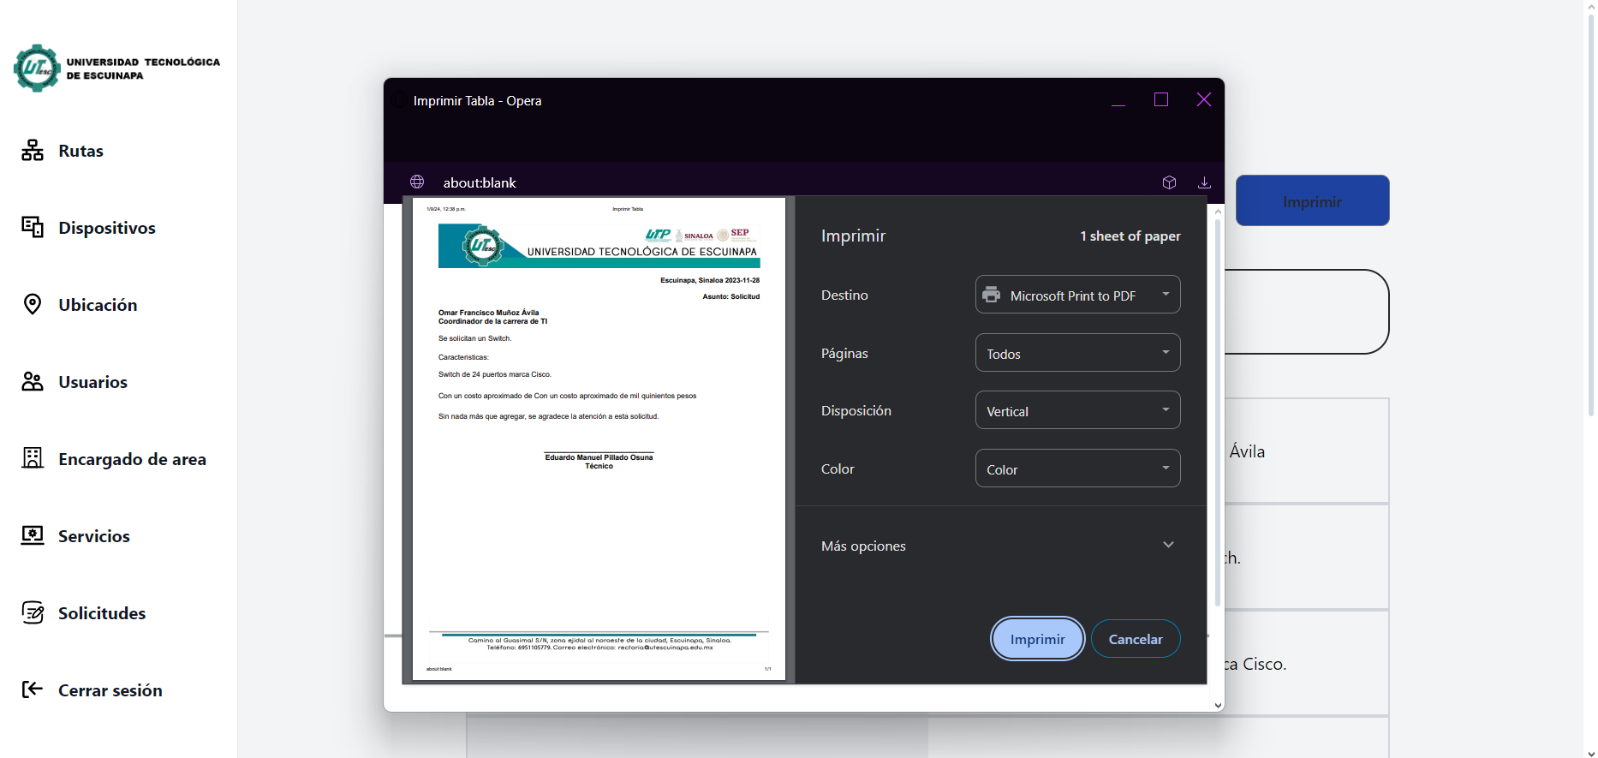
Task: Click the Solicitudes edit-note icon
Action: (33, 612)
